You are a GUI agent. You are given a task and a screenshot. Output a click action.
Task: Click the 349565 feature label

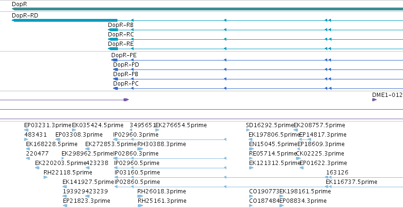[x=142, y=125]
